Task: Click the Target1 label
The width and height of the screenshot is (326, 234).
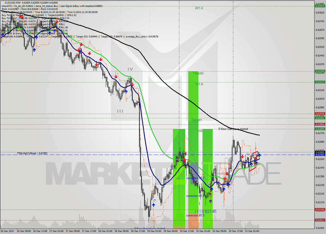Action: click(x=197, y=120)
